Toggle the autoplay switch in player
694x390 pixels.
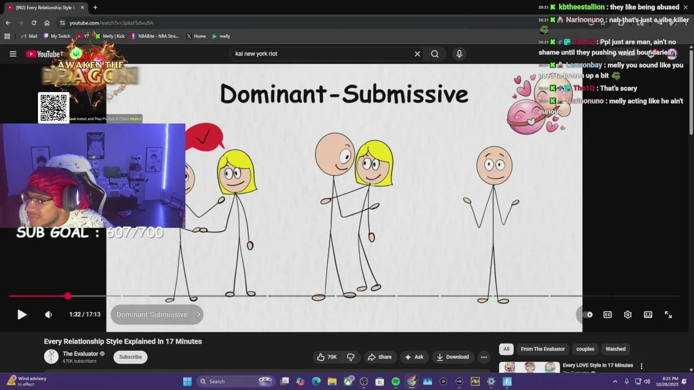coord(588,315)
